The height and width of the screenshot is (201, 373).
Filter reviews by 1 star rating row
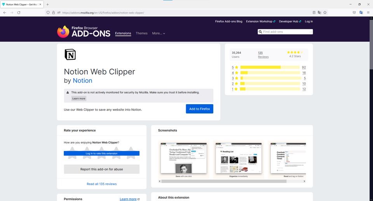tap(269, 89)
